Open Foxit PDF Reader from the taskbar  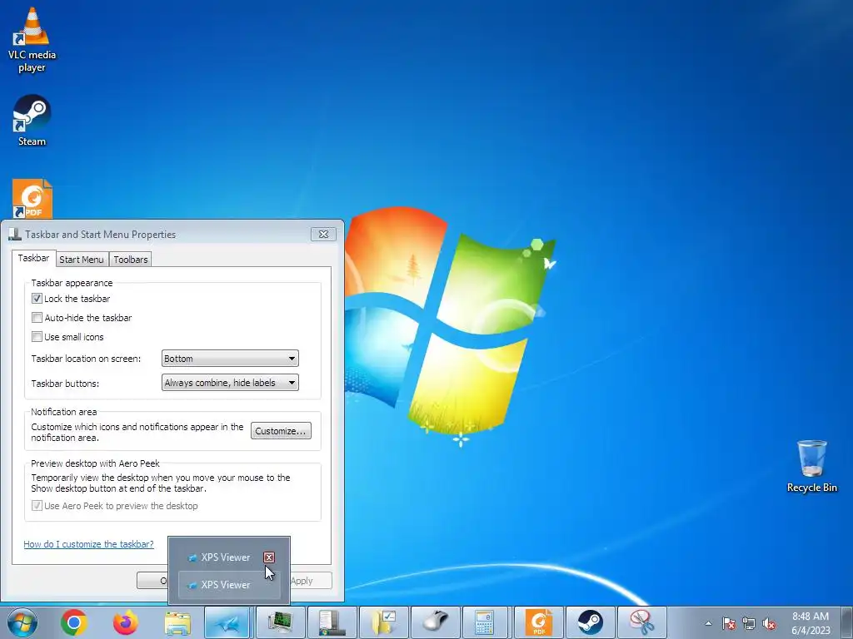(537, 622)
